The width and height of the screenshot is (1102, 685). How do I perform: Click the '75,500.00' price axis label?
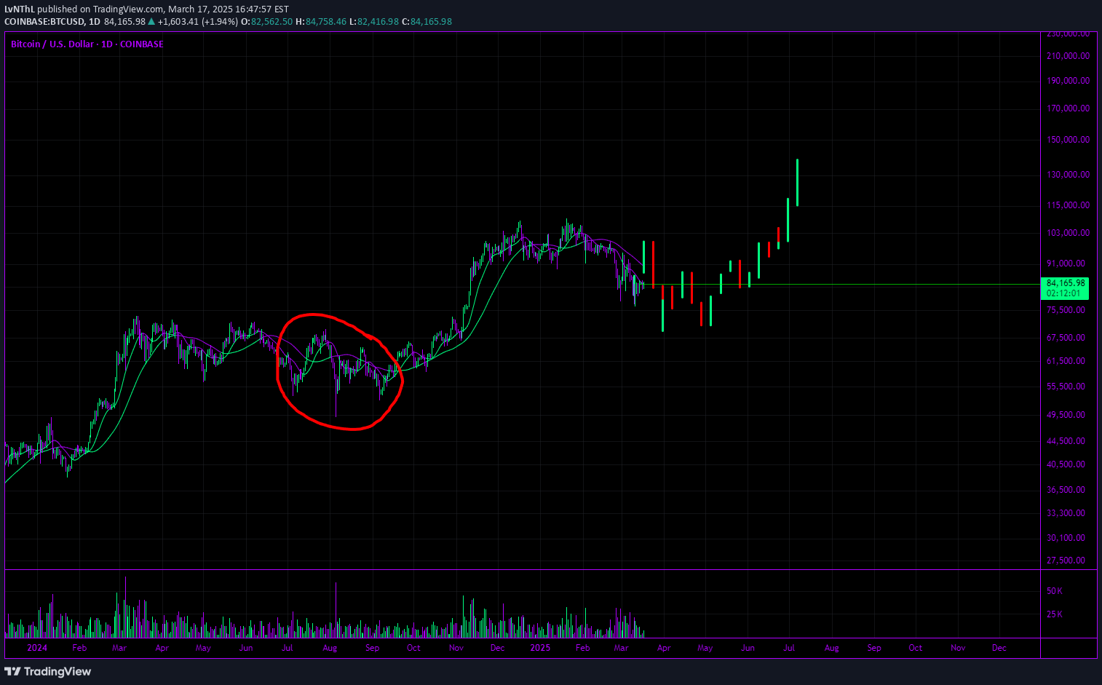(x=1066, y=310)
